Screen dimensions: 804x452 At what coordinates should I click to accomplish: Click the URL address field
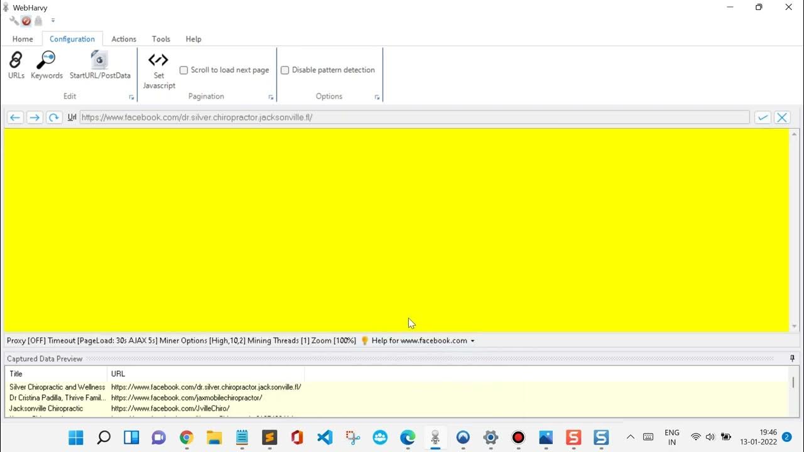coord(415,117)
